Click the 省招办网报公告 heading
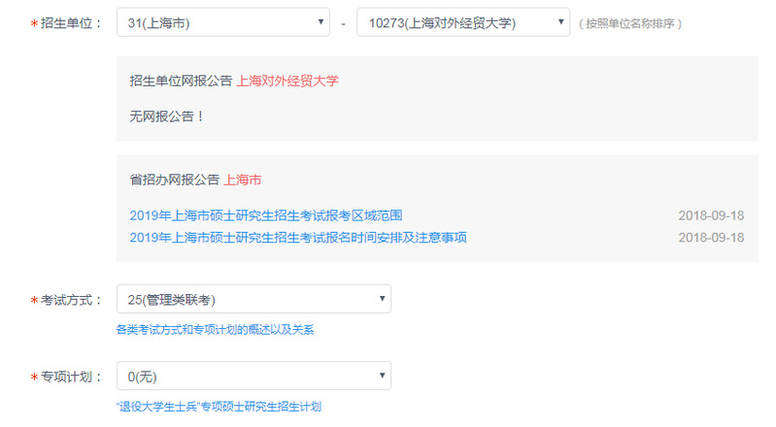Screen dimensions: 776x427 (174, 181)
